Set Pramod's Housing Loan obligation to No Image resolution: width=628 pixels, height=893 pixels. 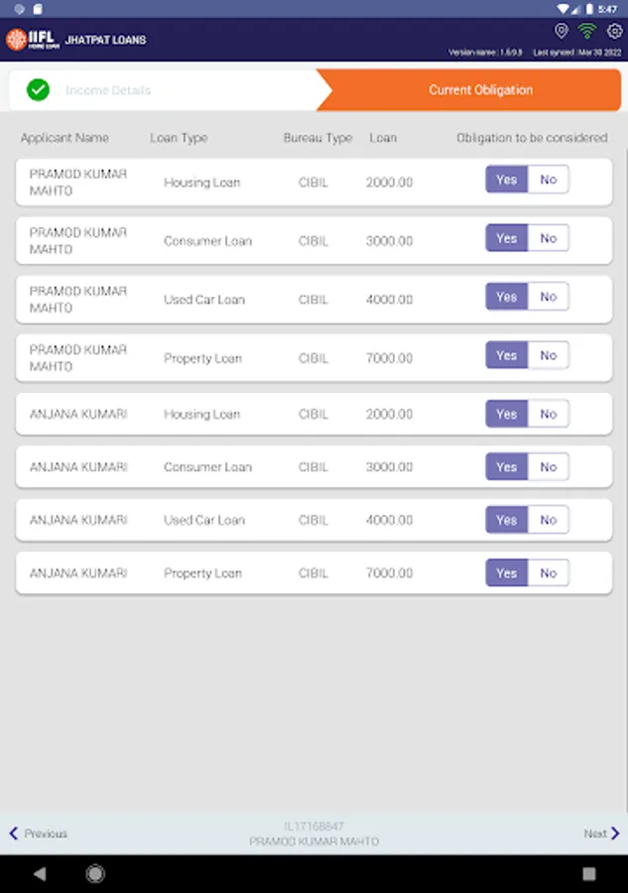point(549,180)
